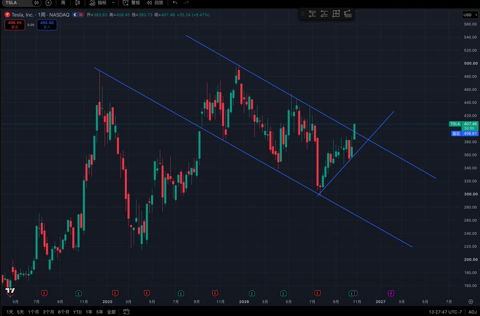Select the 1天 date range
480x316 pixels.
click(x=10, y=312)
